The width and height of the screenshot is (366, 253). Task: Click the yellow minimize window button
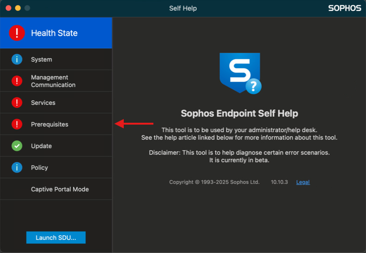(18, 8)
